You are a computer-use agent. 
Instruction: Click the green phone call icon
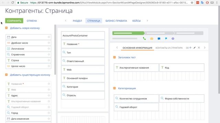144,39
